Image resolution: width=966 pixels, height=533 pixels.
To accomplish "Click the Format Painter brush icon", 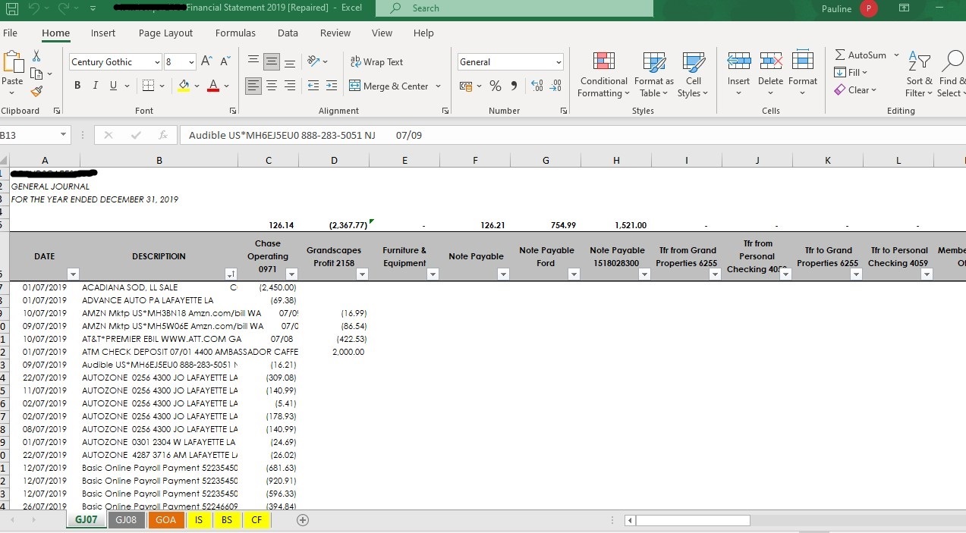I will pos(36,91).
